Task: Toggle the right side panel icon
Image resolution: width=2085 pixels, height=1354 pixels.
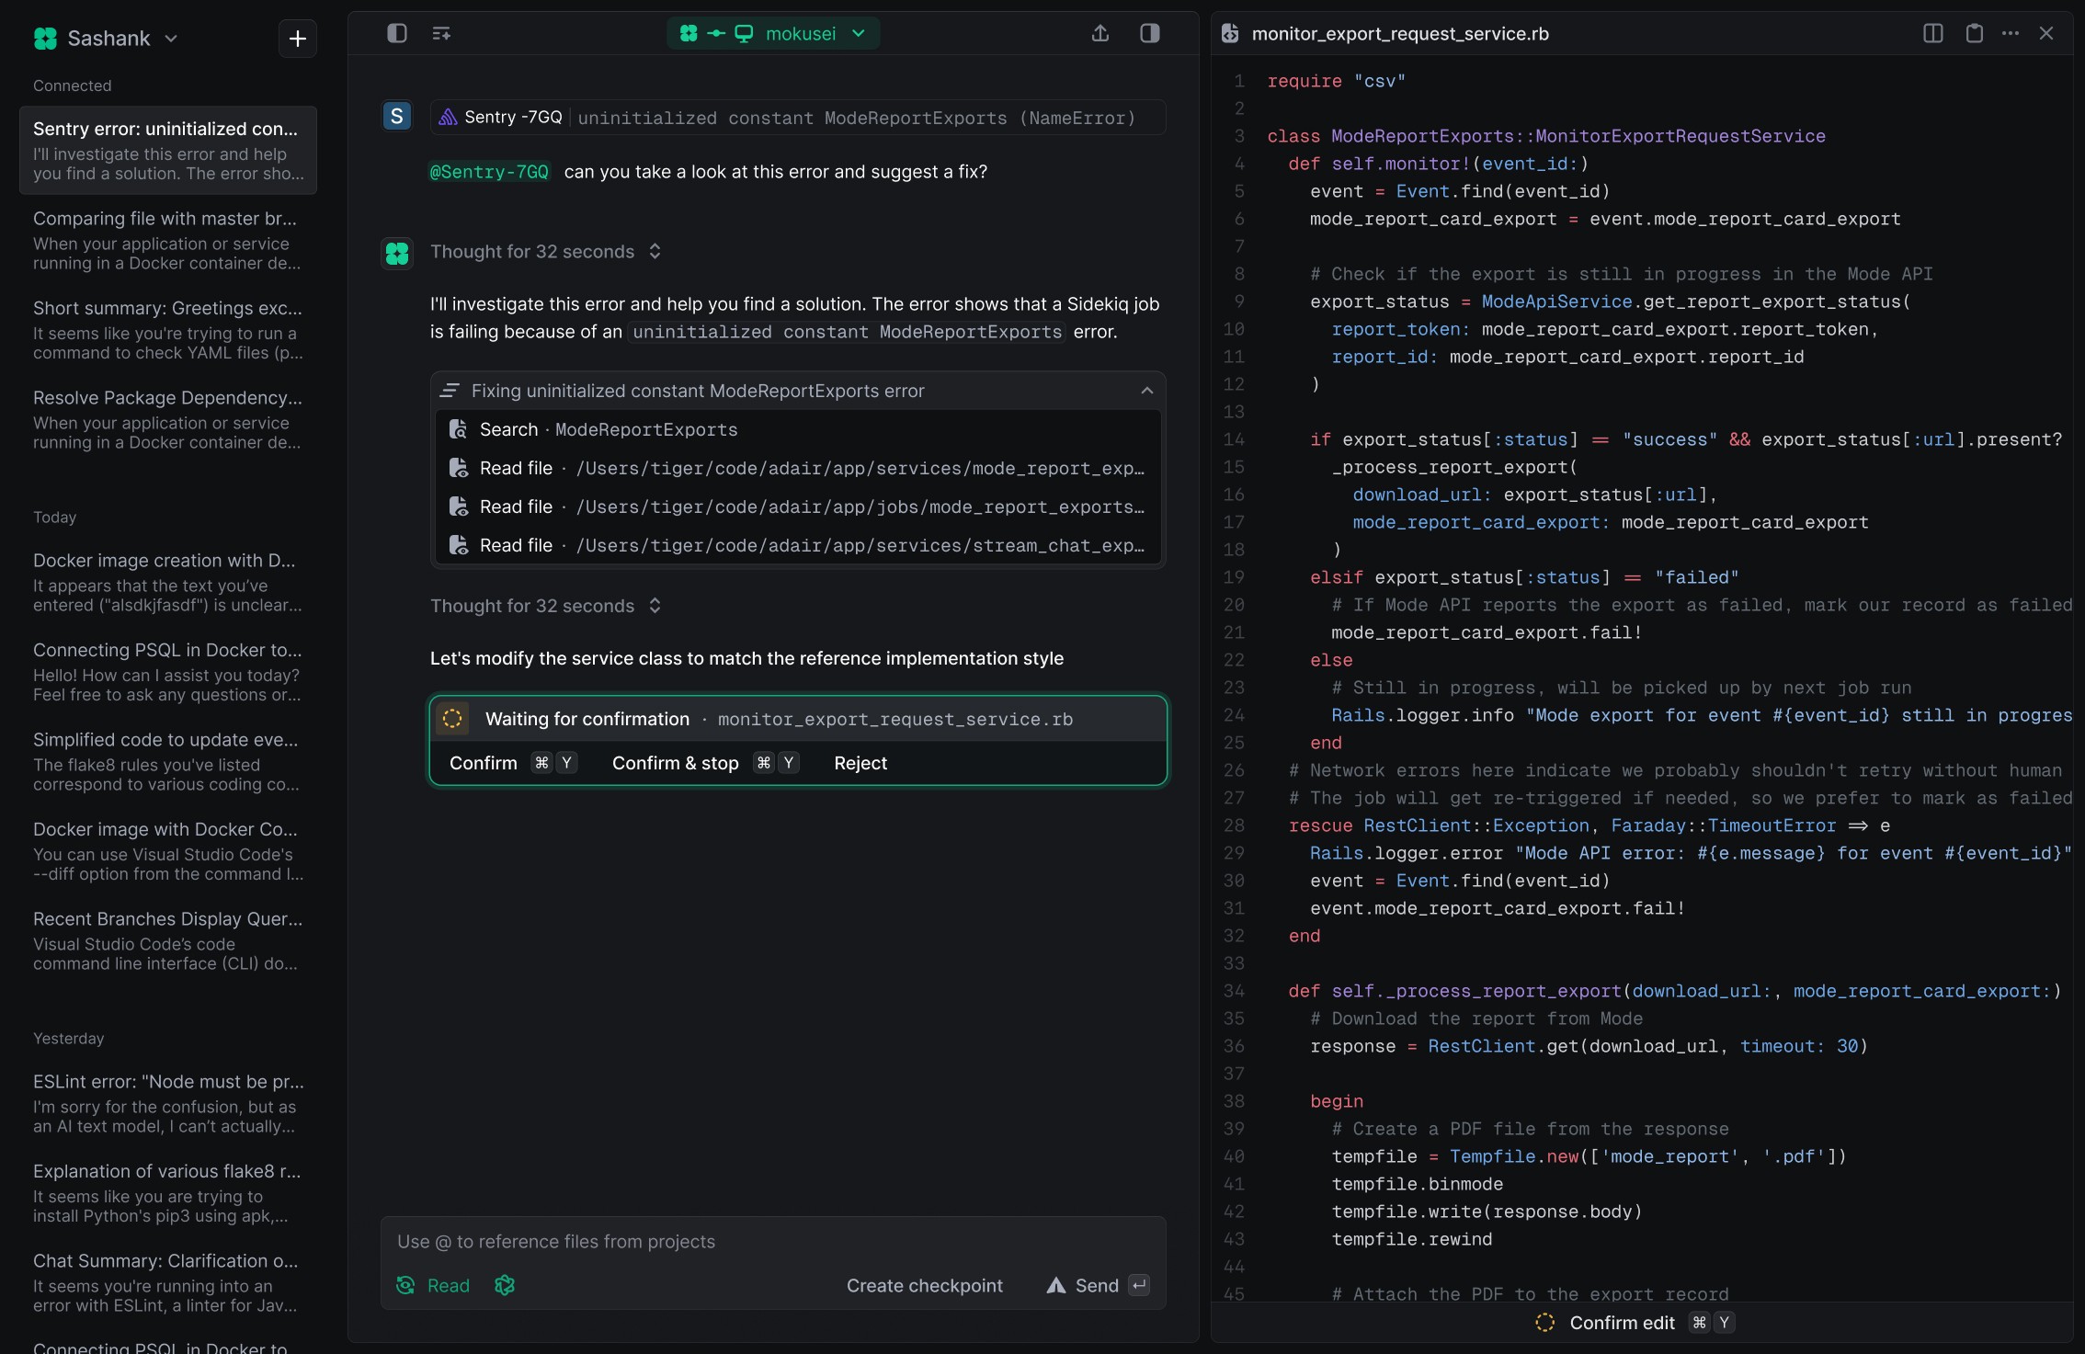Action: click(1150, 34)
